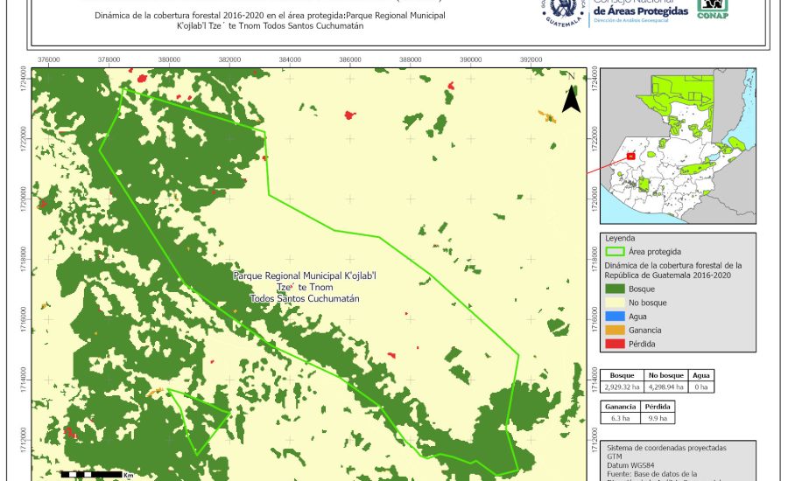788x481 pixels.
Task: Click the Parque Regional Municipal map label
Action: [x=303, y=287]
